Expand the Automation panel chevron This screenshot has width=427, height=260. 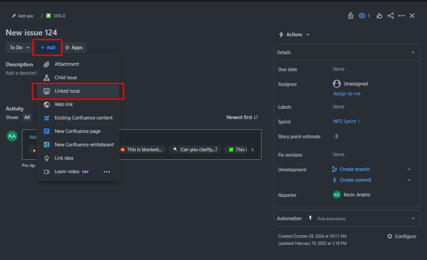413,218
